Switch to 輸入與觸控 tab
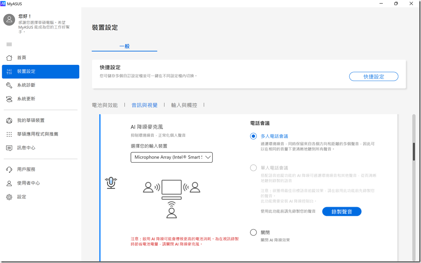This screenshot has height=263, width=421. click(x=184, y=105)
